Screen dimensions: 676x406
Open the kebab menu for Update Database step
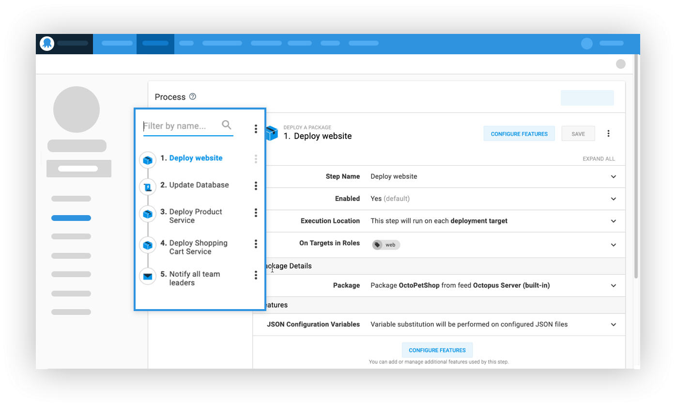tap(256, 186)
